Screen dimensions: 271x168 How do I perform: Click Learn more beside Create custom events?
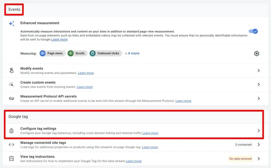[x=84, y=87]
